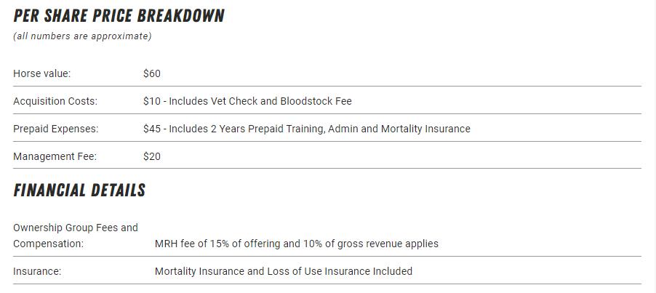
Task: Click the "all numbers are approximate" note
Action: point(82,36)
